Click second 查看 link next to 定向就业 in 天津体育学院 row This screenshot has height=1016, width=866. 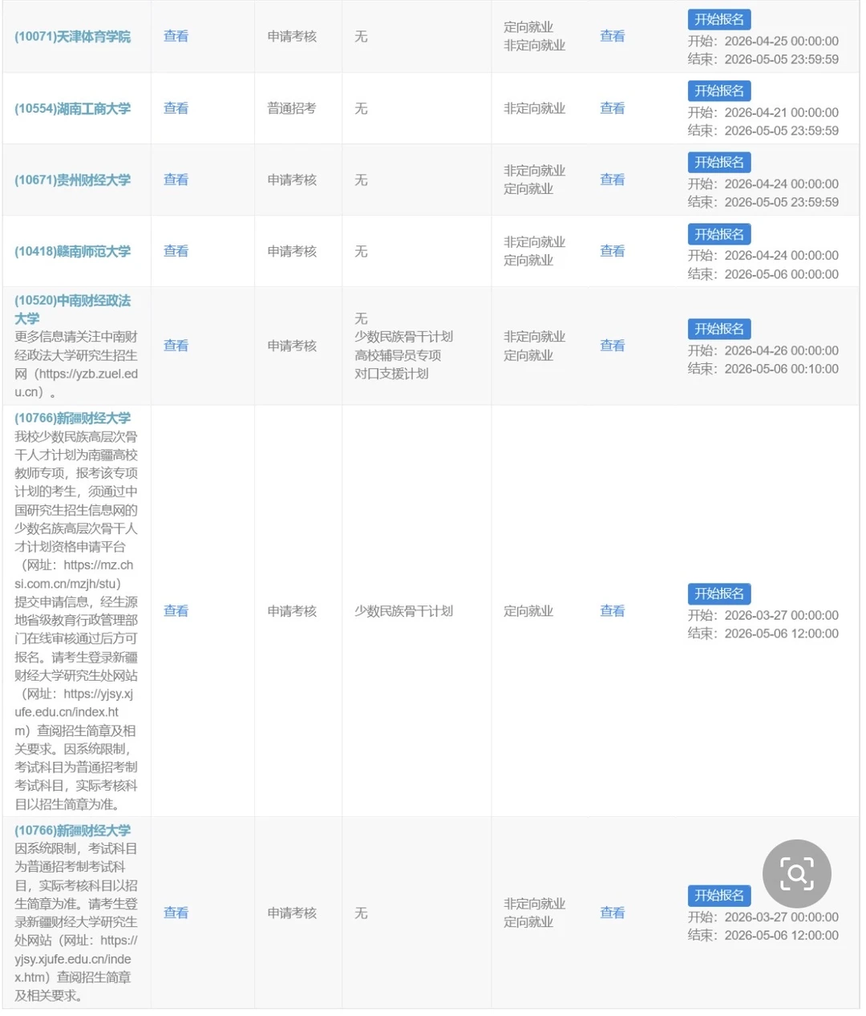pyautogui.click(x=612, y=36)
